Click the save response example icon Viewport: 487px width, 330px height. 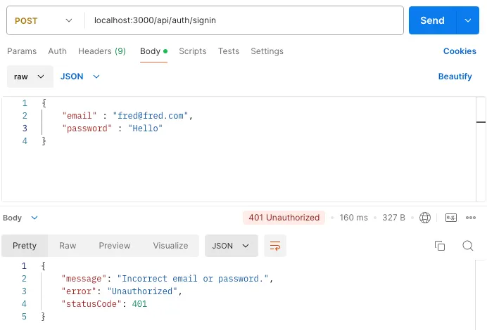coord(451,218)
